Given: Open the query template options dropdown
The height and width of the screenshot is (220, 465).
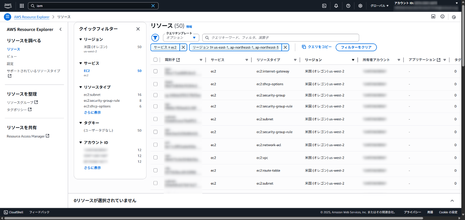Looking at the screenshot, I should pos(181,38).
